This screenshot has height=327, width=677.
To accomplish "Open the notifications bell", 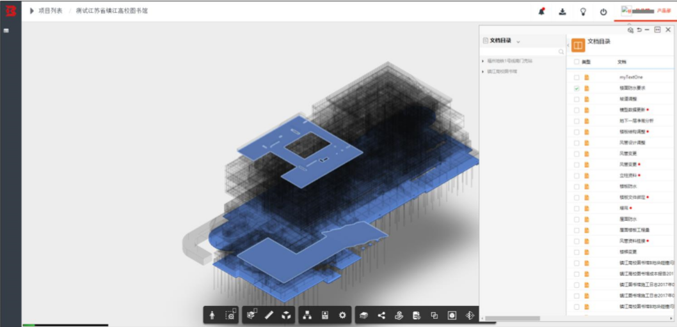I will [541, 11].
